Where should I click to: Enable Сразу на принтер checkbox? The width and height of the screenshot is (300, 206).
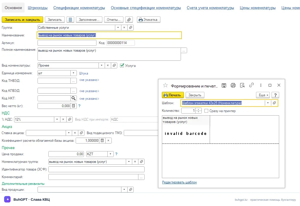(206, 111)
